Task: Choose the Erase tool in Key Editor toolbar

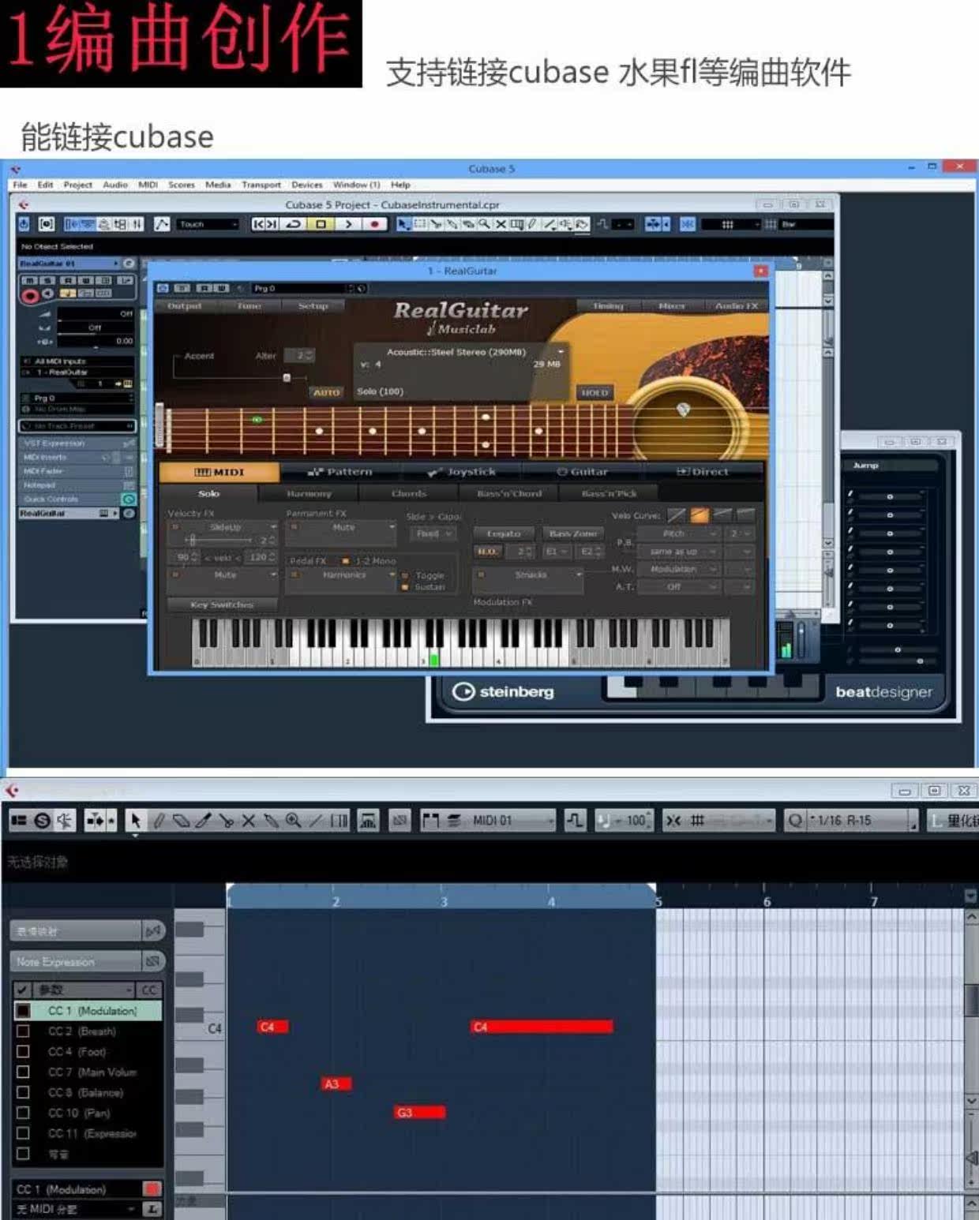Action: [181, 821]
